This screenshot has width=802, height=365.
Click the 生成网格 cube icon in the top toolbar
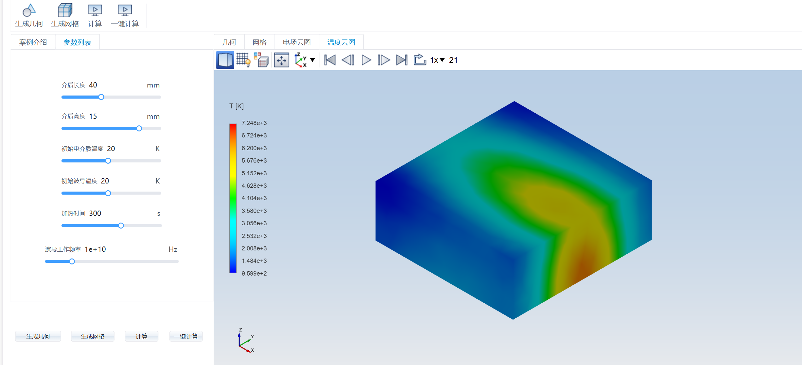(65, 10)
